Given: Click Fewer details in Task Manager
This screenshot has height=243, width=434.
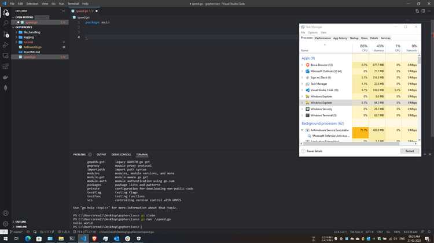Looking at the screenshot, I should (312, 151).
